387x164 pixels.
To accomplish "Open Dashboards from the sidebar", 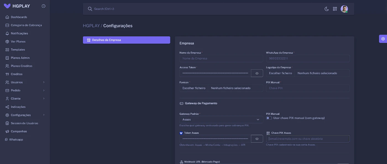I will pyautogui.click(x=19, y=17).
